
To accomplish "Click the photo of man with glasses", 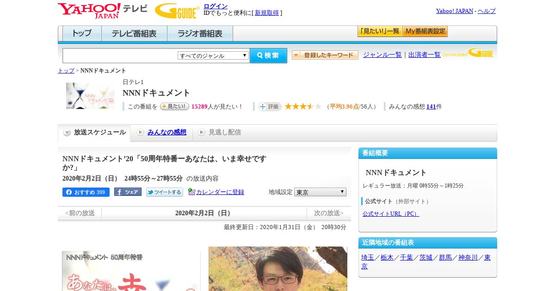I will click(278, 268).
